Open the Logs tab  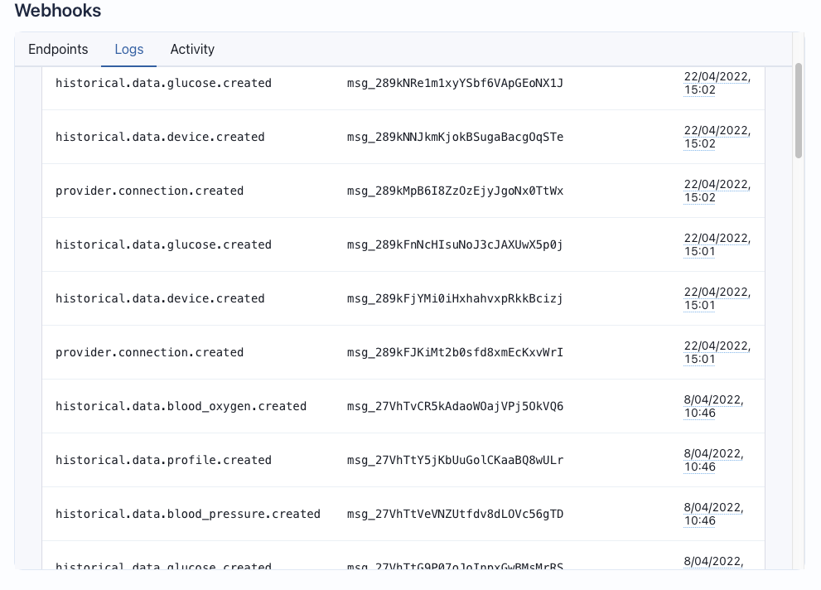point(128,49)
